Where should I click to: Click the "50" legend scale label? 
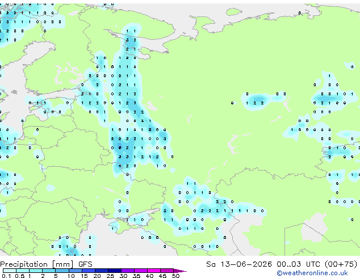(175, 276)
